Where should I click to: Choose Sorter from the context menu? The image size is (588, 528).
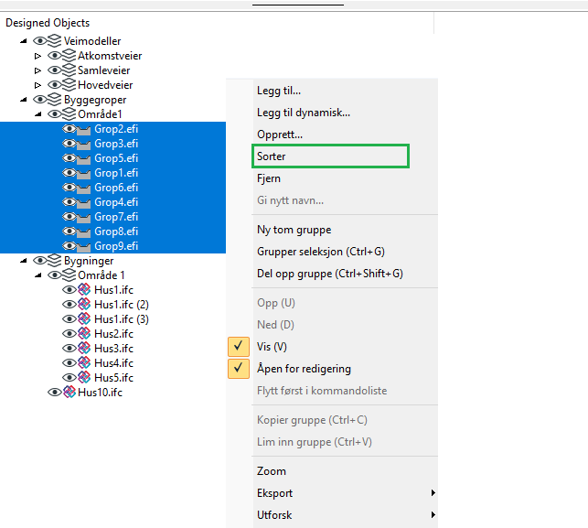[x=272, y=156]
